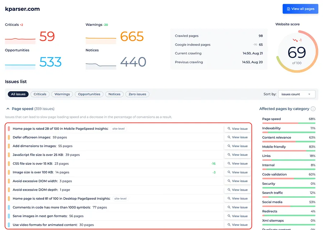Click the Criticals trend sparkline chart
The image size is (323, 230).
(20, 39)
